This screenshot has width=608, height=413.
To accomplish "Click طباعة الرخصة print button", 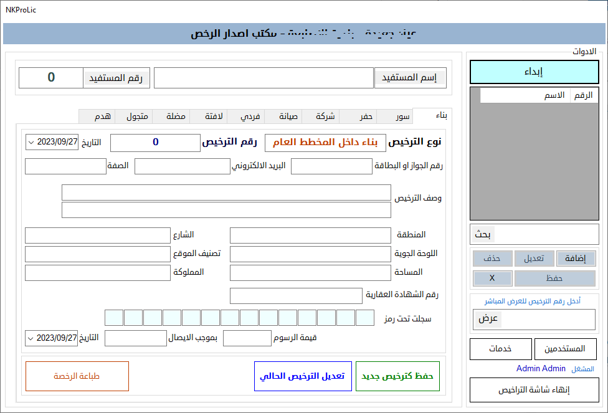I will pyautogui.click(x=77, y=376).
